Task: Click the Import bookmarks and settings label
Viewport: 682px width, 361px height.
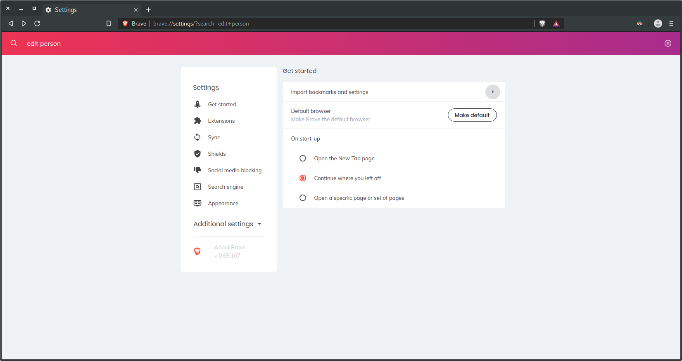Action: [x=330, y=92]
